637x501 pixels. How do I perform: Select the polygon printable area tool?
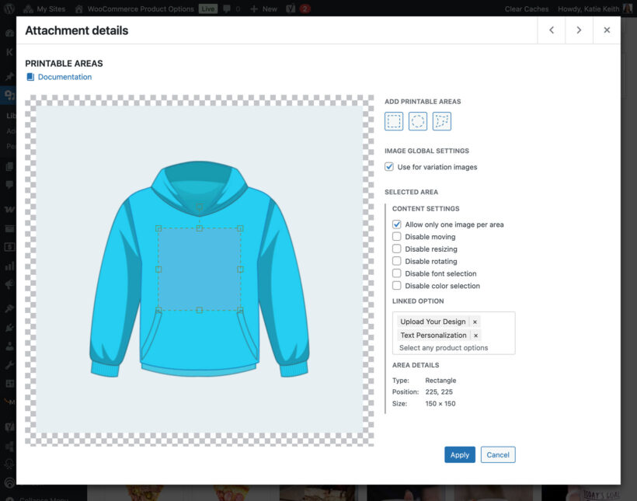[441, 120]
